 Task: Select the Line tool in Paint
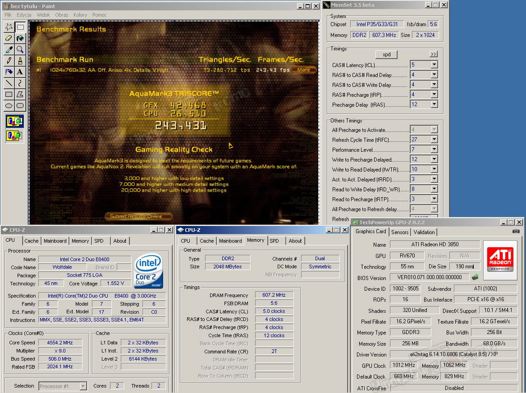point(9,83)
